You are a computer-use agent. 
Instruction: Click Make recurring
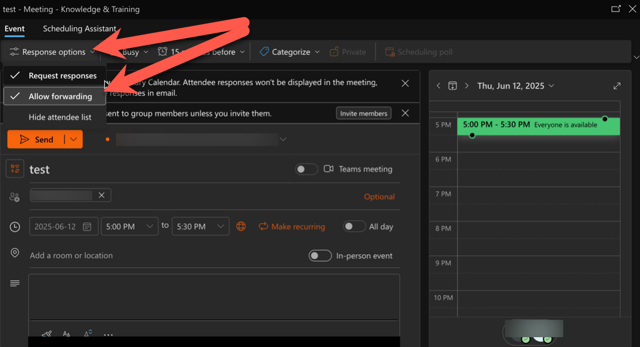[292, 227]
